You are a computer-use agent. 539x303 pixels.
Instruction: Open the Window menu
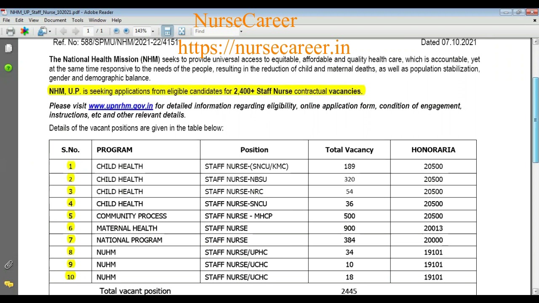97,20
